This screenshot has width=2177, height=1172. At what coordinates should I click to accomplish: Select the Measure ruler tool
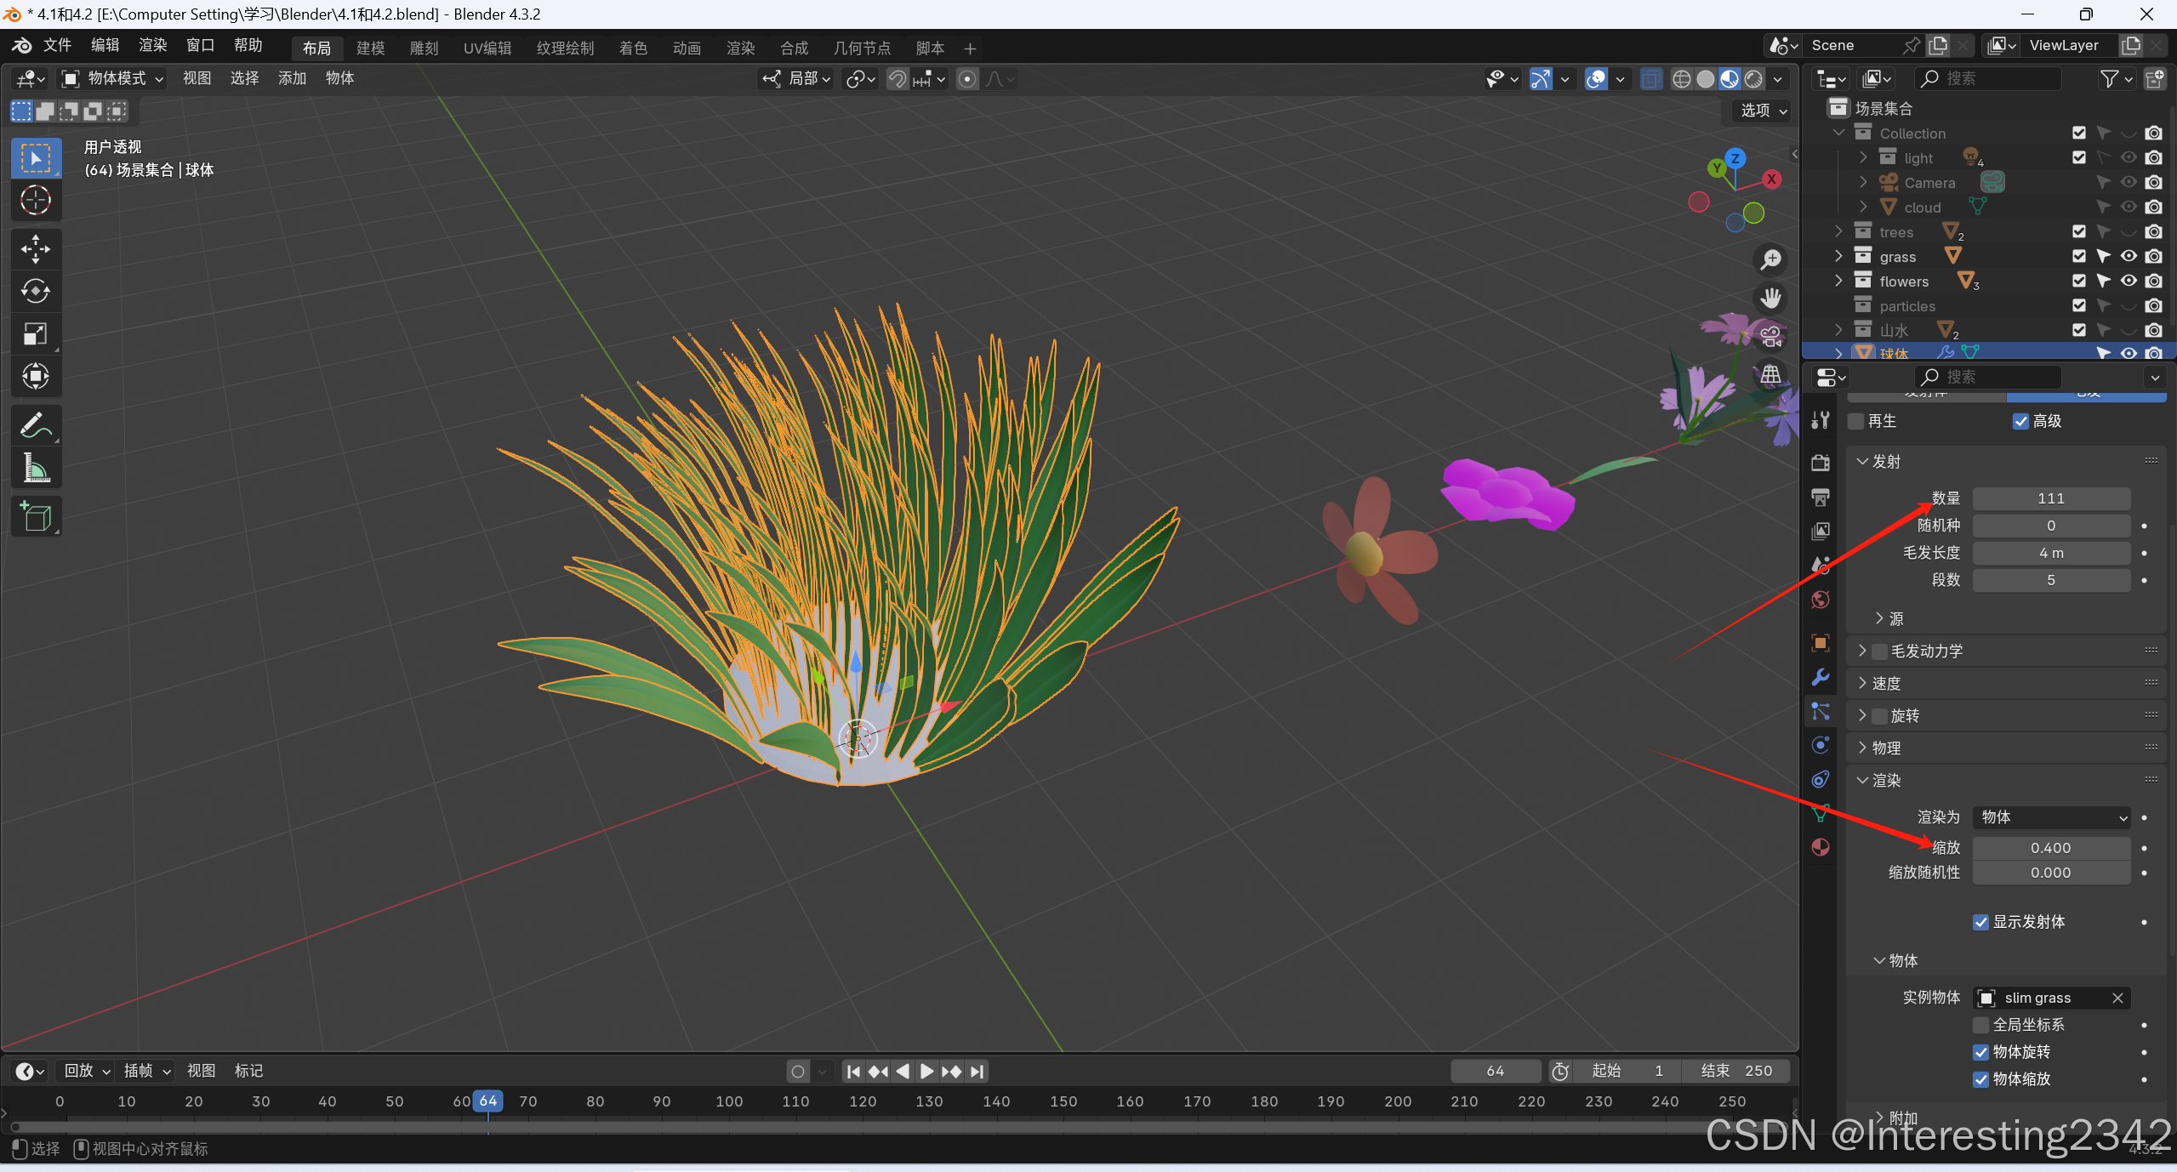pos(35,468)
